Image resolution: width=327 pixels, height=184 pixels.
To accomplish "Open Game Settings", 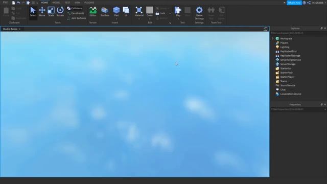I will [x=199, y=13].
